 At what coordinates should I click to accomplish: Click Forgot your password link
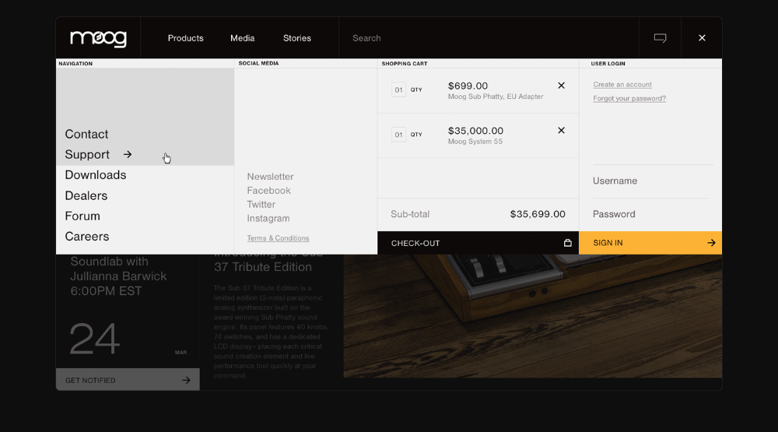tap(629, 99)
